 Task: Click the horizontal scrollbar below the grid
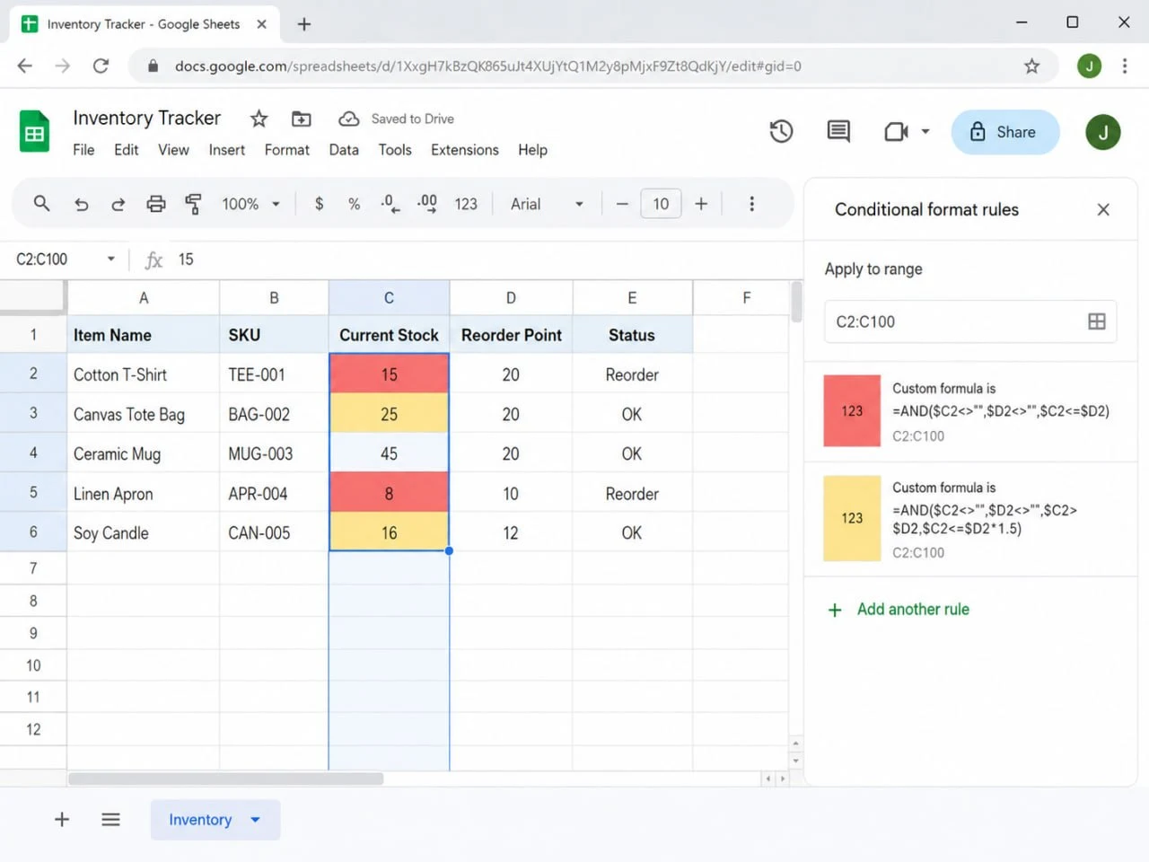point(226,778)
